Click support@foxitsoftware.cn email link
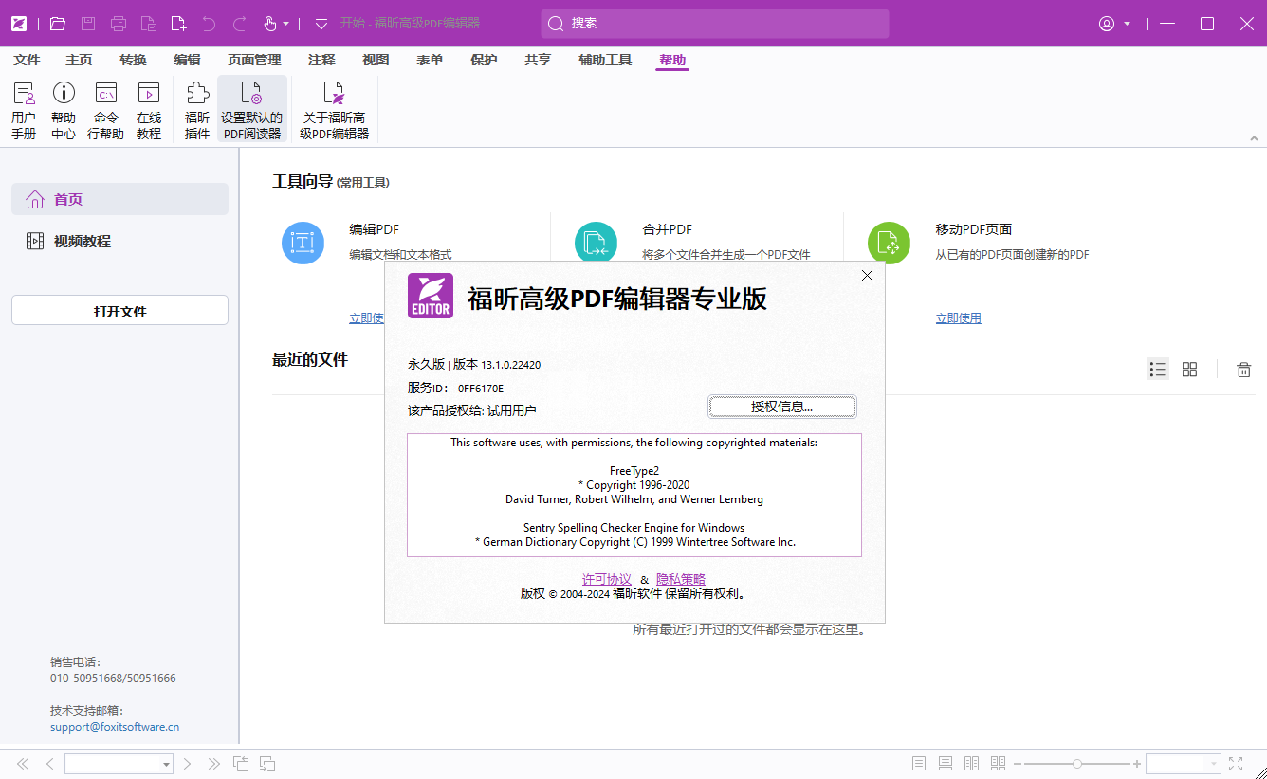 (x=115, y=727)
